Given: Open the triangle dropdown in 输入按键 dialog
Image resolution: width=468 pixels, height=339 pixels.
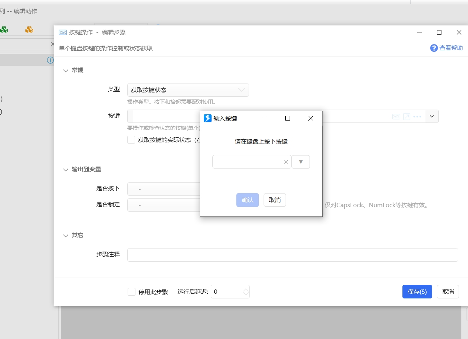Looking at the screenshot, I should tap(301, 162).
